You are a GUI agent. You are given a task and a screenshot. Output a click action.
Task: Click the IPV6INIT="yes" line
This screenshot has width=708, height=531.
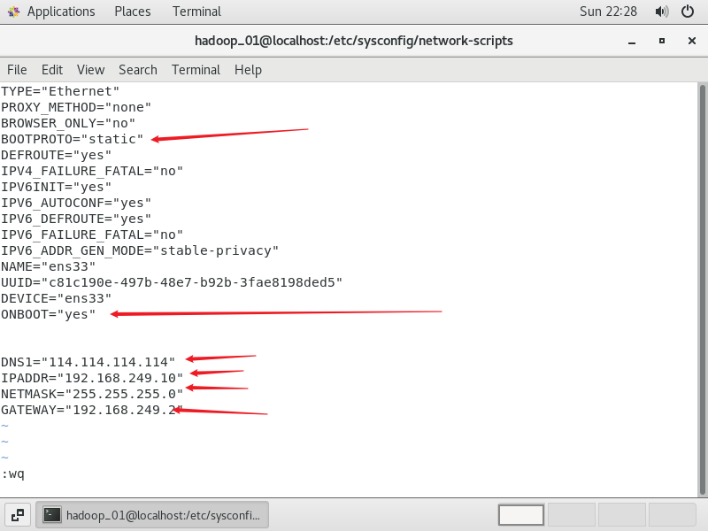point(56,187)
